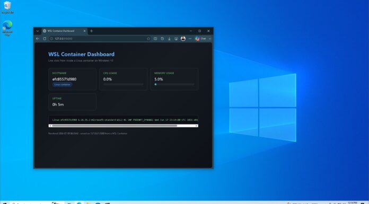Reload the dashboard page
Image resolution: width=369 pixels, height=204 pixels.
pyautogui.click(x=45, y=39)
